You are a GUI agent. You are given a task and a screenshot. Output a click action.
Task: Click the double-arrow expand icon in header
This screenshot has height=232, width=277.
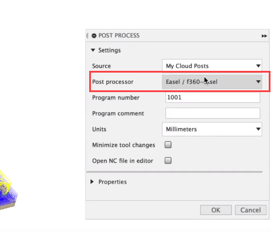pos(264,36)
